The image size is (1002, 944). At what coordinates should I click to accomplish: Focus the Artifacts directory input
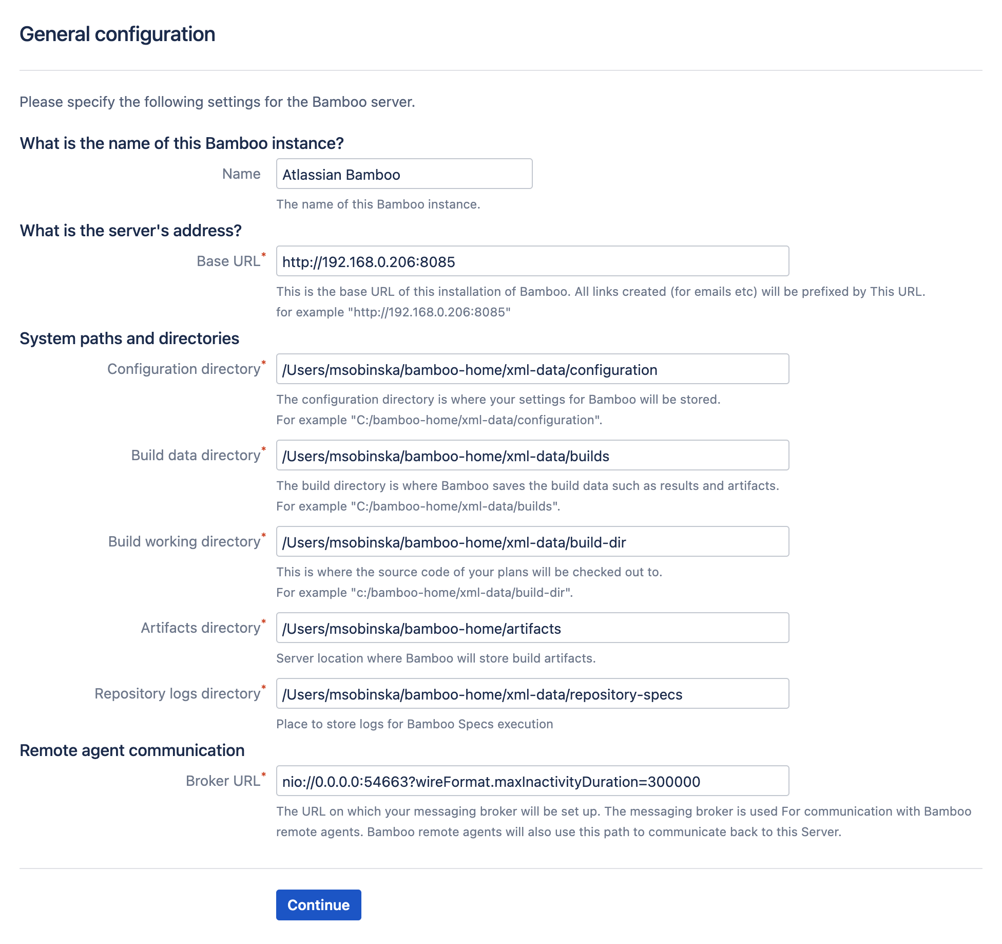[x=532, y=628]
